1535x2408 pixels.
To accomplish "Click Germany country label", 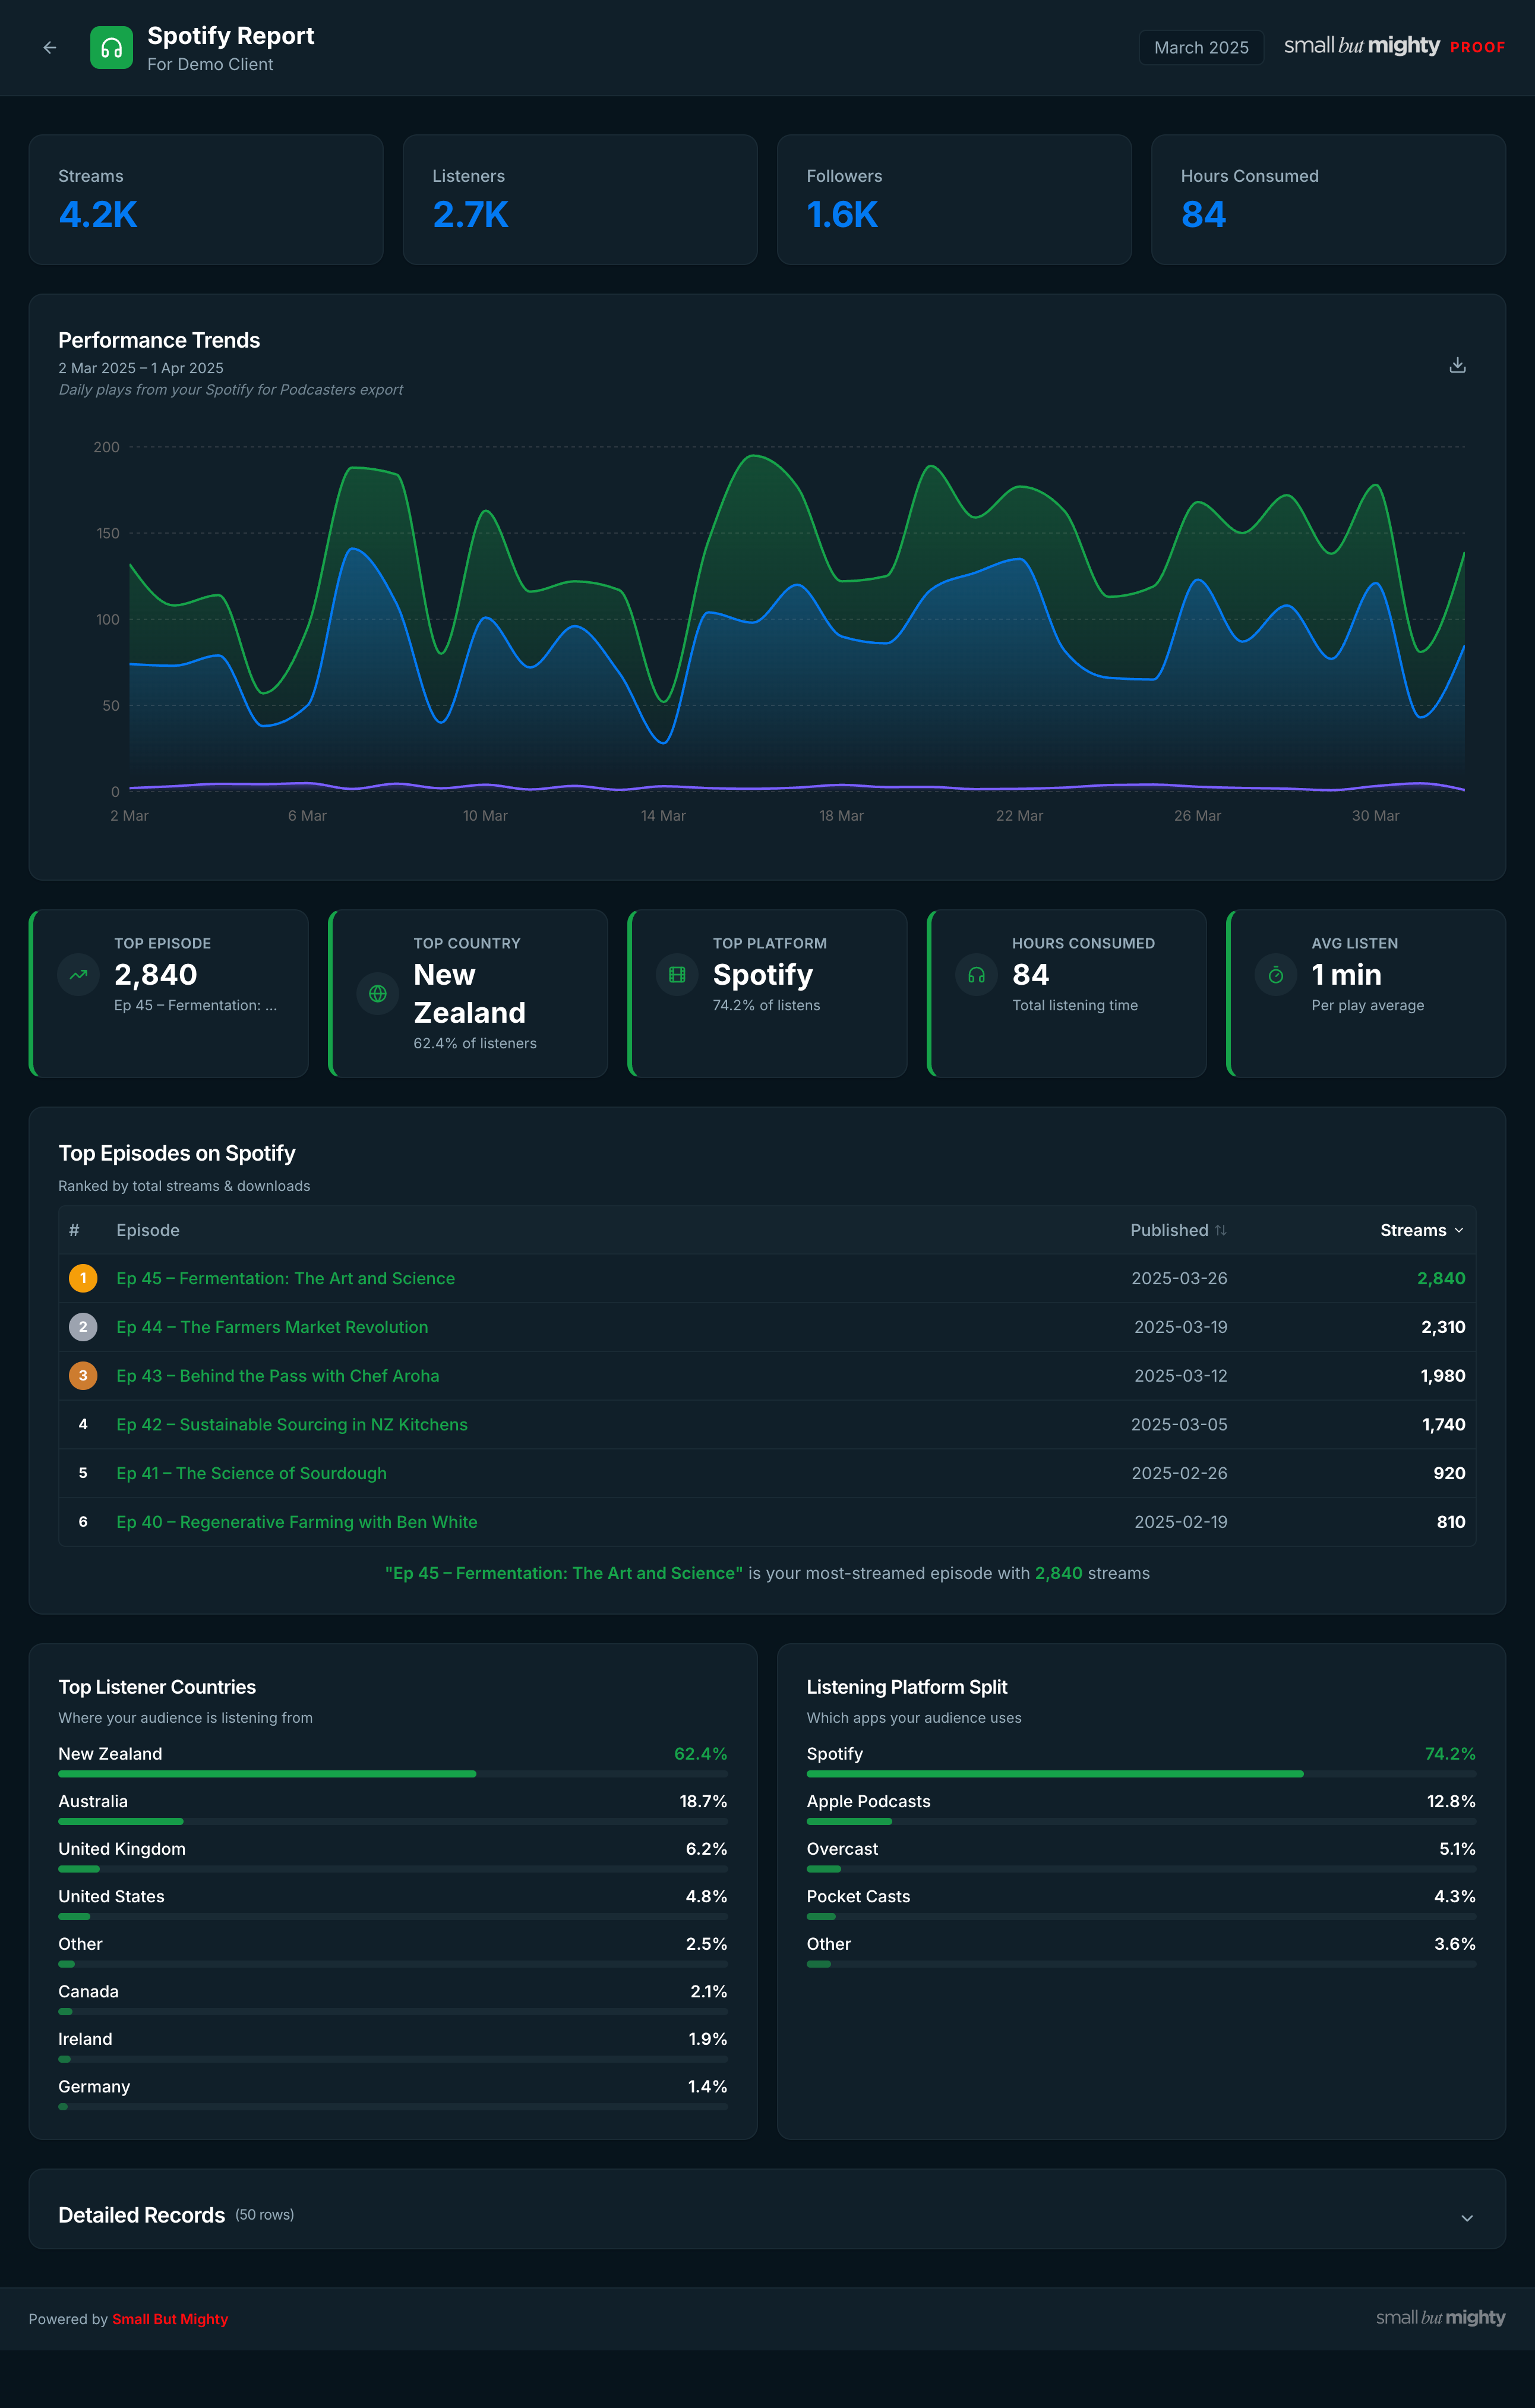I will click(94, 2086).
